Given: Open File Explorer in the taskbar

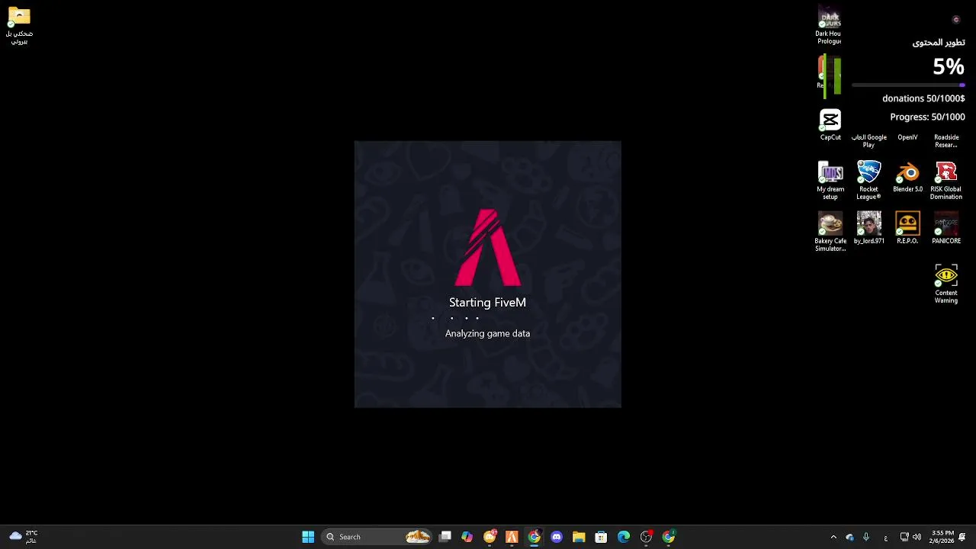Looking at the screenshot, I should point(579,537).
